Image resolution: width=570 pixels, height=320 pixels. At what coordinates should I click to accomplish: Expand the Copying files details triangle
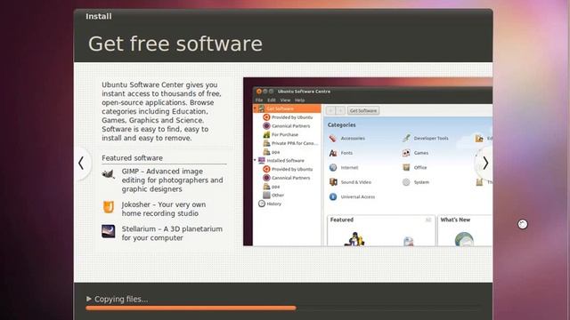(x=89, y=299)
